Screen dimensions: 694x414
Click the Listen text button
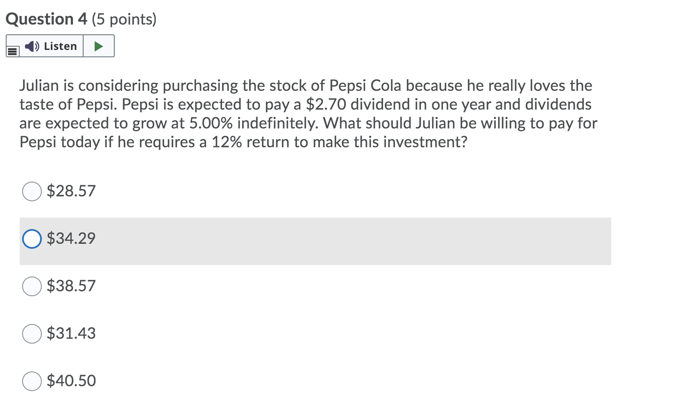60,46
